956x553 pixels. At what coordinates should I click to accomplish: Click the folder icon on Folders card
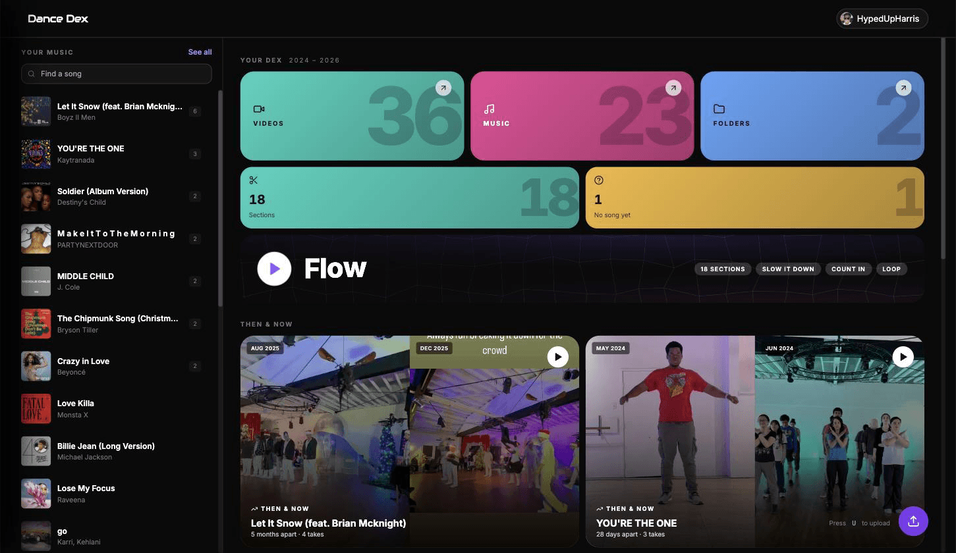coord(719,109)
